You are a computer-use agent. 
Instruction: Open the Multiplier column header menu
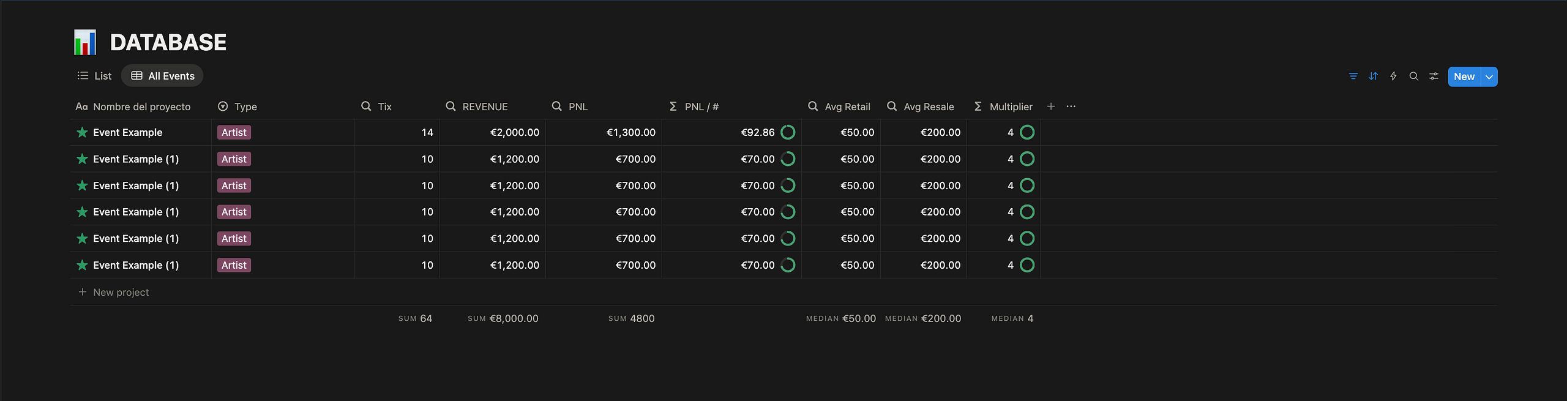[1003, 107]
